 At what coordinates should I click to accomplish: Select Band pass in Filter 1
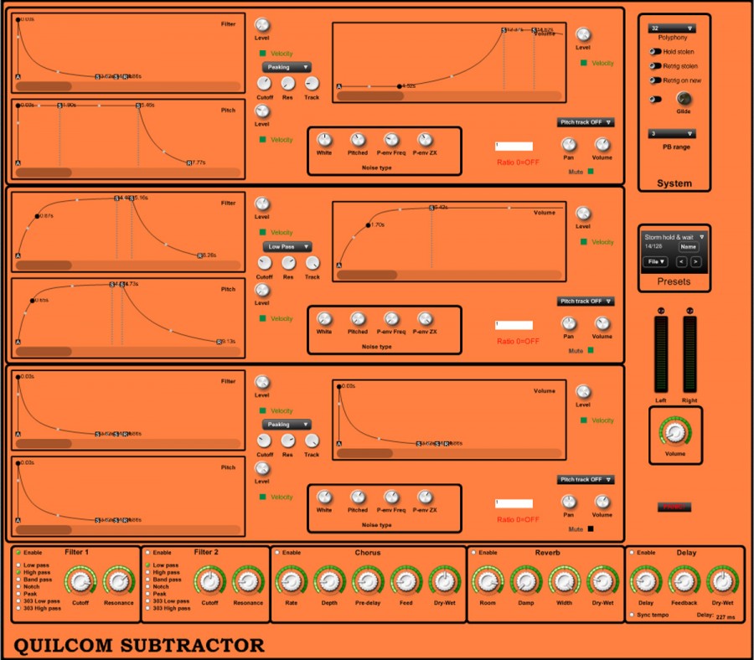tap(18, 580)
